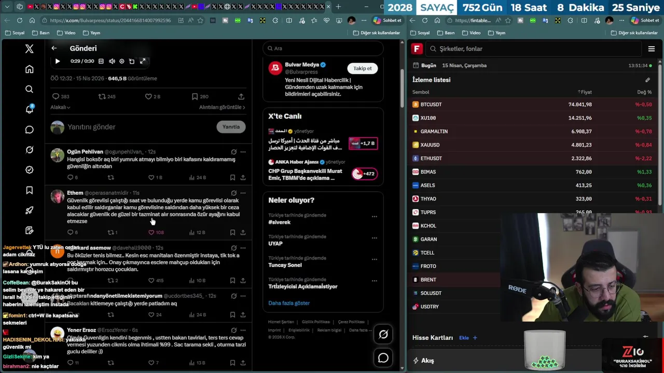This screenshot has height=373, width=664.
Task: Open the Explore search icon in X sidebar
Action: coord(29,89)
